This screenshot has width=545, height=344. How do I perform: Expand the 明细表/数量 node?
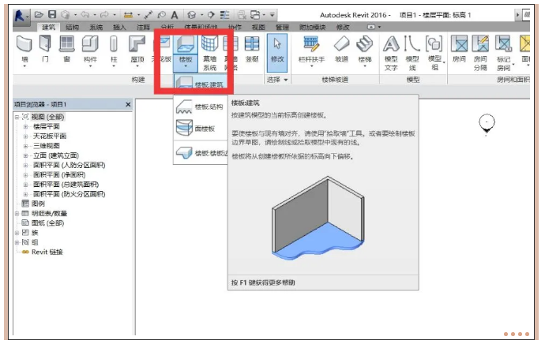click(17, 214)
